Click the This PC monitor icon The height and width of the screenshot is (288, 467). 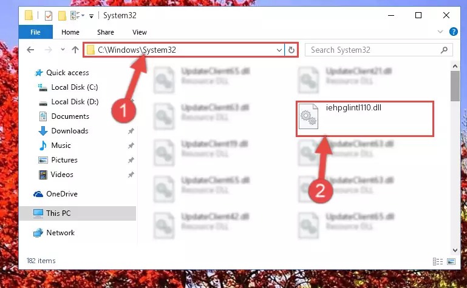(38, 213)
